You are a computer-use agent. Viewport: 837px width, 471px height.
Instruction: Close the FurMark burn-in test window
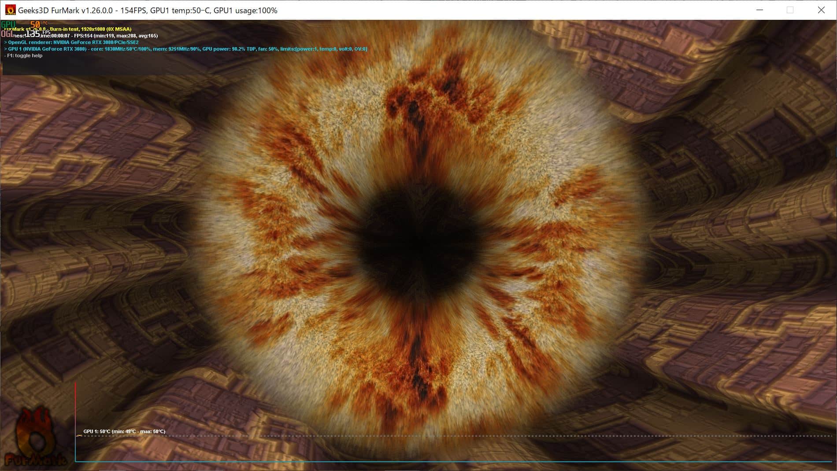tap(821, 10)
